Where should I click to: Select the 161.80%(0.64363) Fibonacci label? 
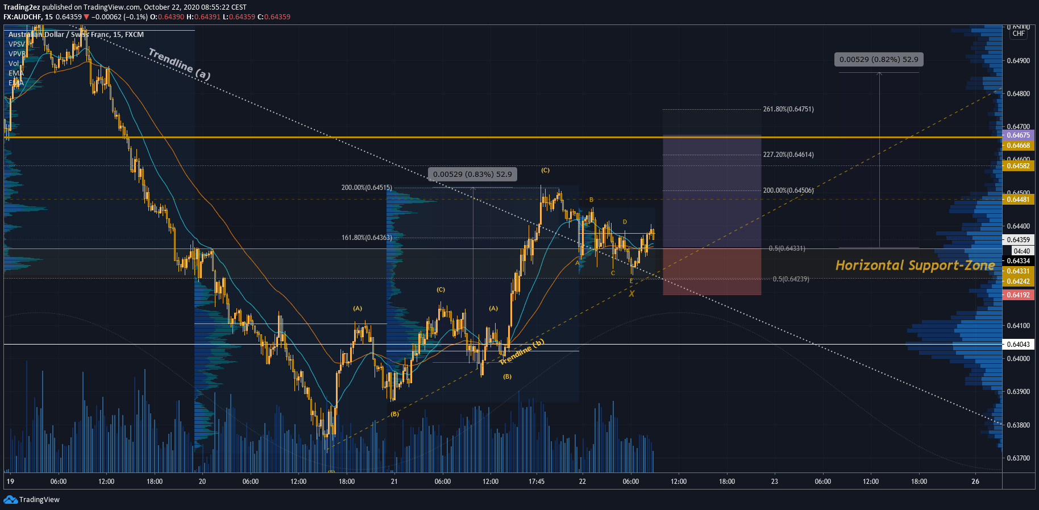(367, 238)
